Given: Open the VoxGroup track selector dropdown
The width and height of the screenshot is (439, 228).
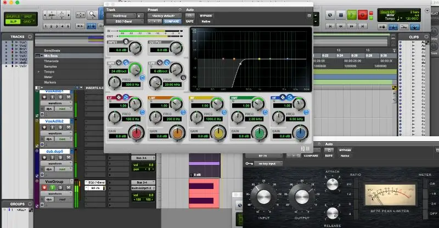Looking at the screenshot, I should click(120, 16).
